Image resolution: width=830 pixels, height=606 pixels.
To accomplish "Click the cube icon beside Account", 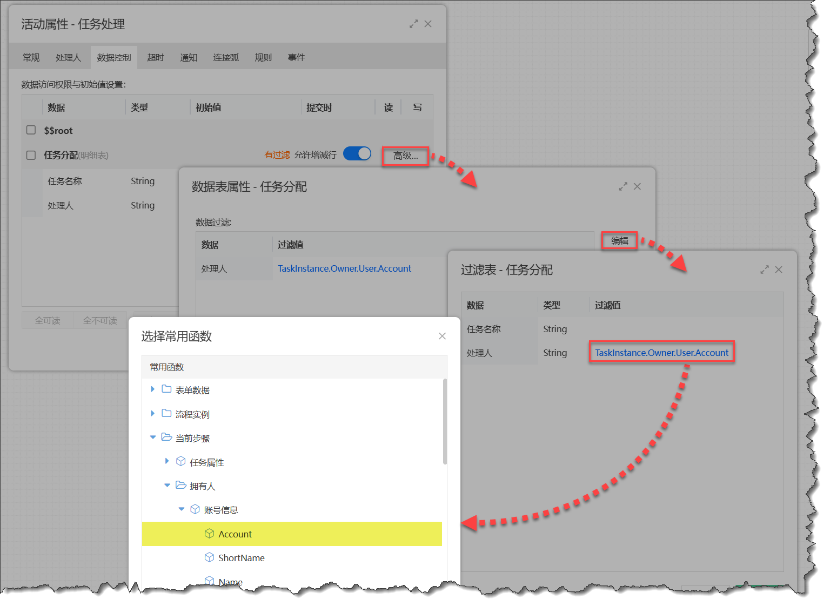I will (x=209, y=534).
